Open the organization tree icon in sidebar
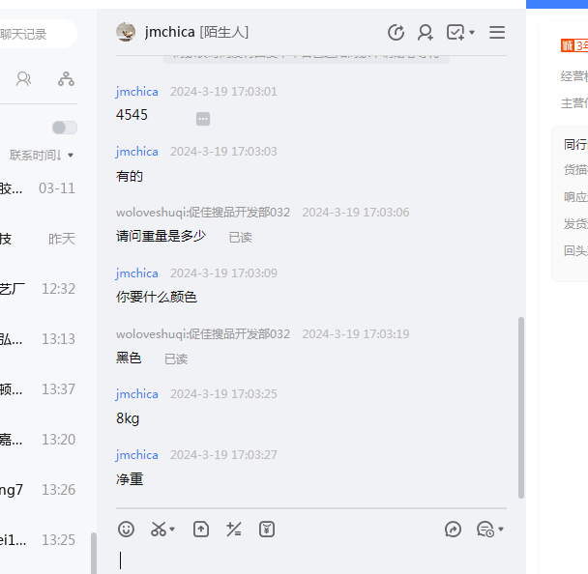Image resolution: width=588 pixels, height=574 pixels. [x=66, y=79]
